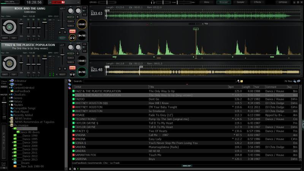Image resolution: width=304 pixels, height=171 pixels.
Task: Toggle Treble kill on the Celebration deck
Action: pyautogui.click(x=39, y=39)
